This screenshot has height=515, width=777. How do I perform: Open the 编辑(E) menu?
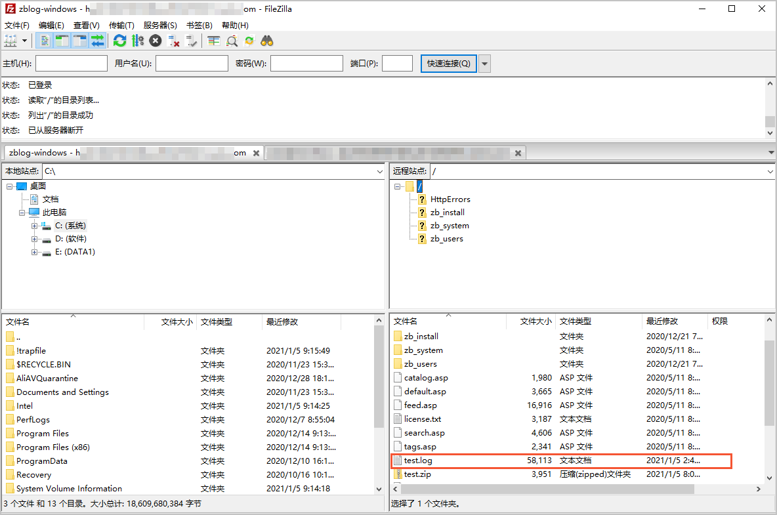click(52, 25)
